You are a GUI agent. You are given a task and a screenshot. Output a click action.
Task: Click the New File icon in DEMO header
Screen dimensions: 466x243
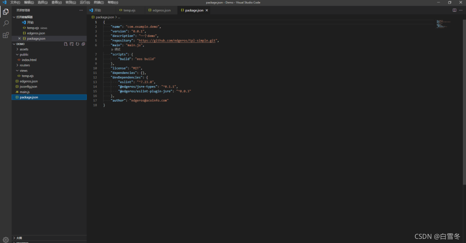click(66, 44)
